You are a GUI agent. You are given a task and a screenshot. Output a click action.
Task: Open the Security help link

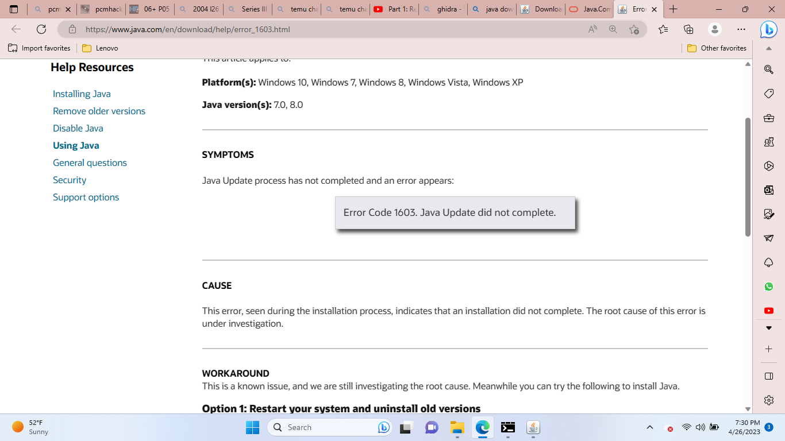tap(70, 180)
